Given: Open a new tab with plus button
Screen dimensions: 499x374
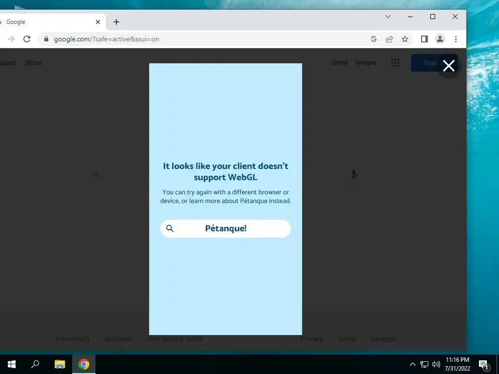Looking at the screenshot, I should [x=116, y=22].
